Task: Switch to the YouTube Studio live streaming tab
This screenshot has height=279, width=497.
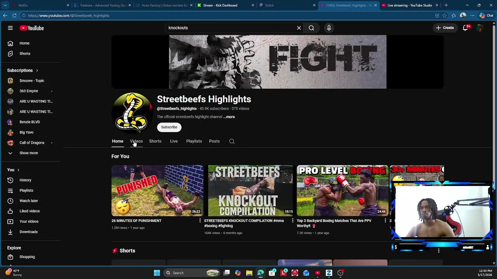Action: coord(409,5)
